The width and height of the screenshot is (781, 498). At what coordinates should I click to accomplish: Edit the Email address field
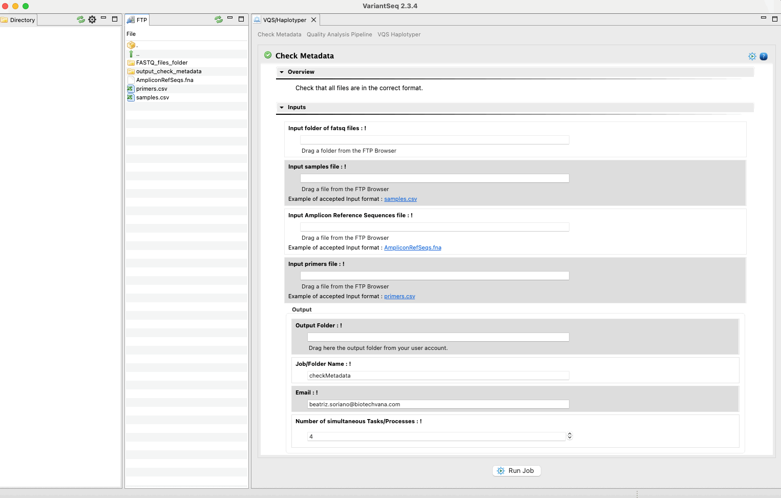click(x=438, y=404)
